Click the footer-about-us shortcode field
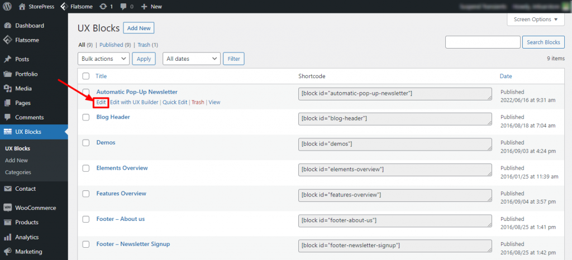This screenshot has height=260, width=572. (x=395, y=221)
